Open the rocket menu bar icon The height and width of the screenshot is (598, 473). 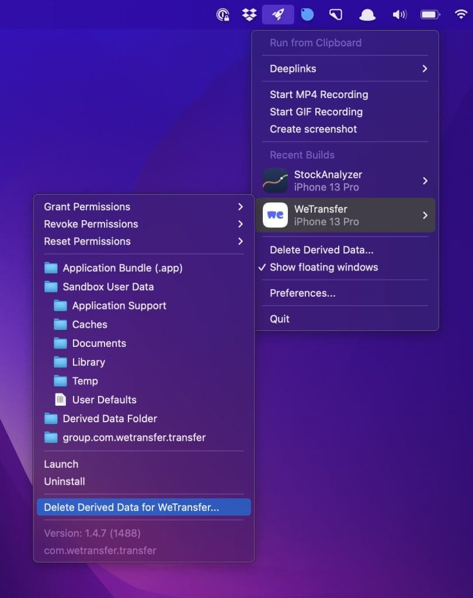coord(278,15)
